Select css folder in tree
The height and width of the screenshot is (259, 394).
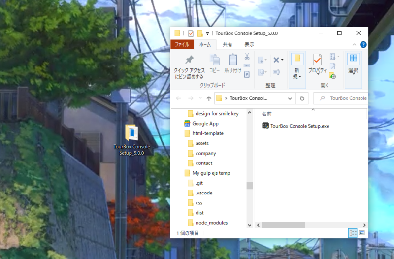tap(195, 203)
